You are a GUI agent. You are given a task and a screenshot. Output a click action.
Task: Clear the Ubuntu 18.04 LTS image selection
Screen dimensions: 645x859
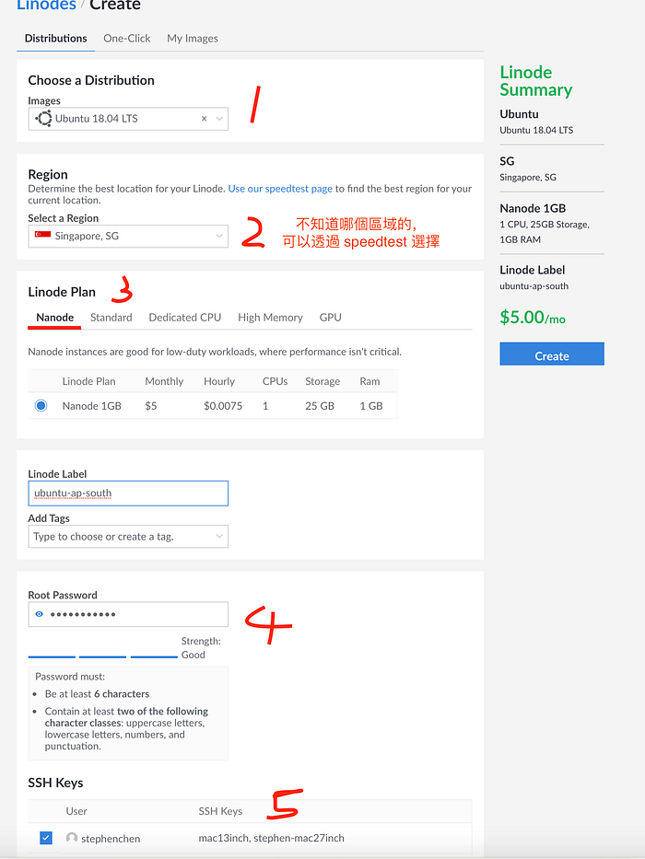click(x=204, y=119)
